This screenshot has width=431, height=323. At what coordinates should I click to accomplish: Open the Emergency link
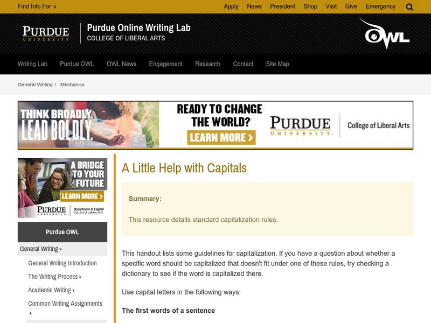pos(380,6)
